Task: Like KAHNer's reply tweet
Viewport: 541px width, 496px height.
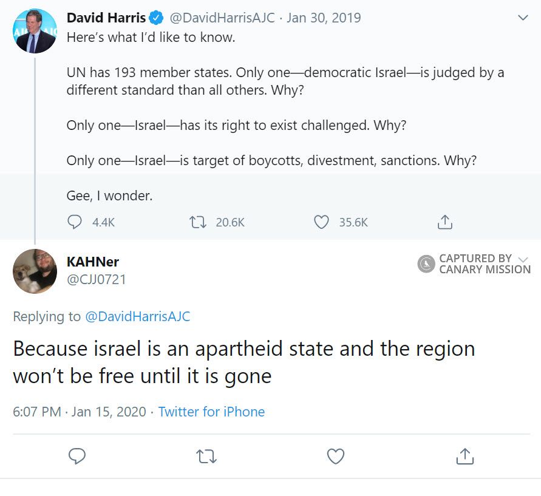Action: pyautogui.click(x=336, y=456)
